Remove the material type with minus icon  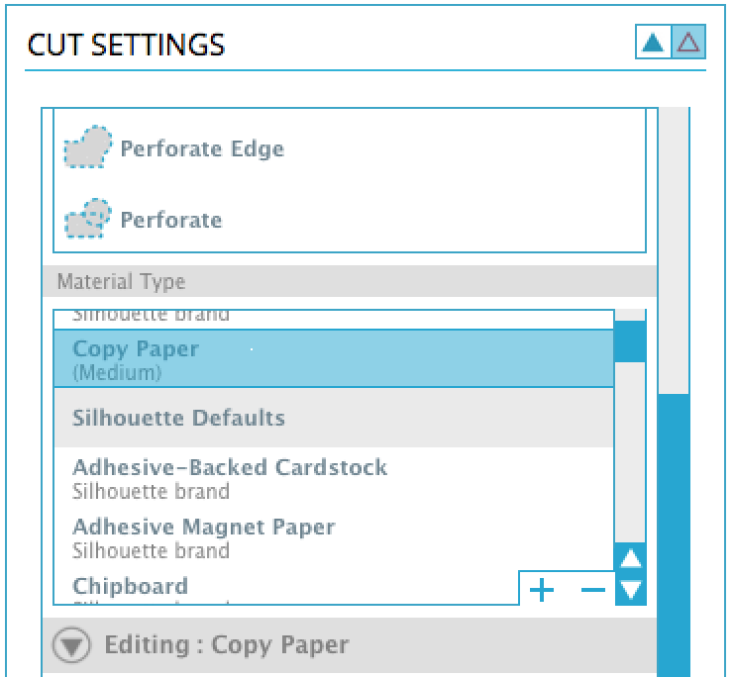[x=593, y=590]
